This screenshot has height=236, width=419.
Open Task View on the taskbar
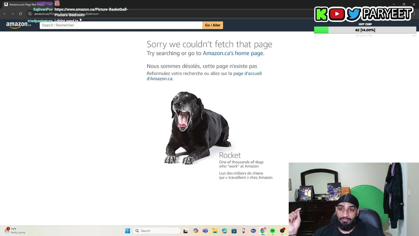point(186,231)
